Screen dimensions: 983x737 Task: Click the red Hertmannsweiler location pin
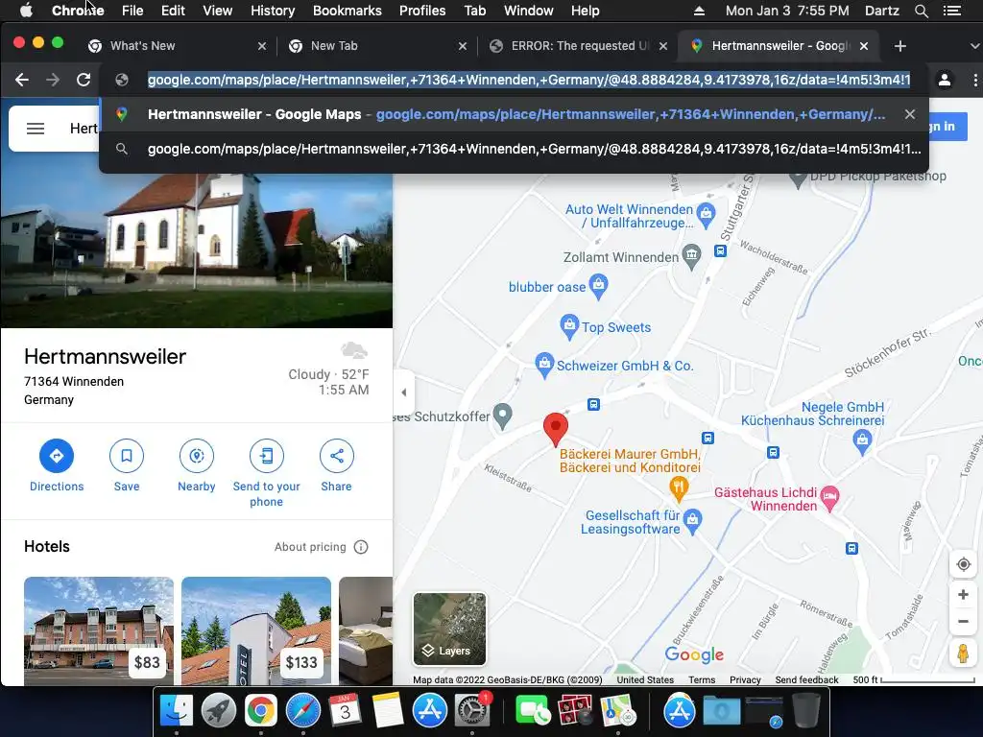click(x=556, y=429)
